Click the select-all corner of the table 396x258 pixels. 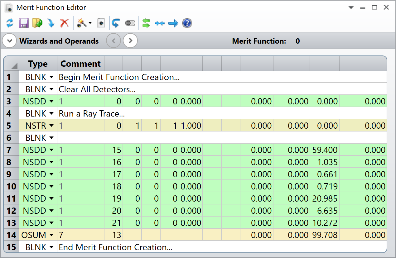point(12,64)
